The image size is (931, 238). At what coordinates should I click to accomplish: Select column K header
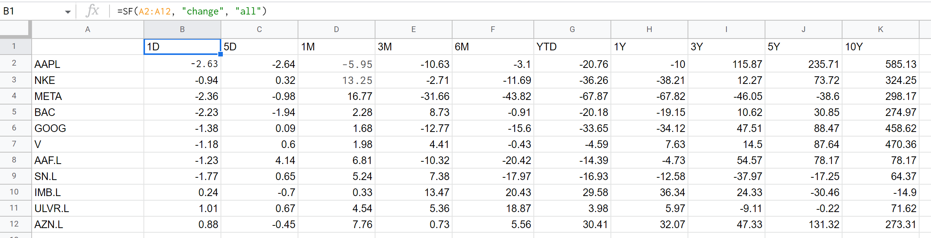point(881,29)
